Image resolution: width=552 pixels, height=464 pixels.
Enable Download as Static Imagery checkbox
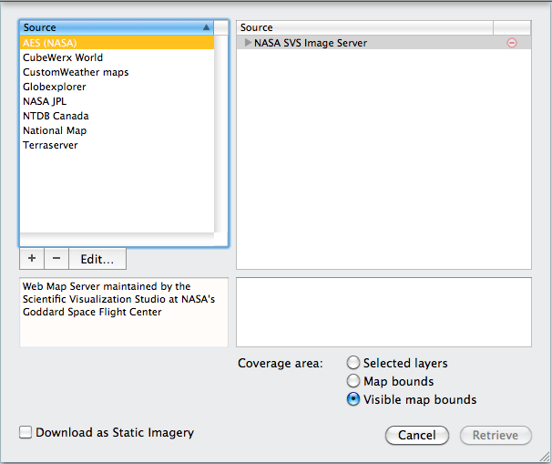coord(26,432)
